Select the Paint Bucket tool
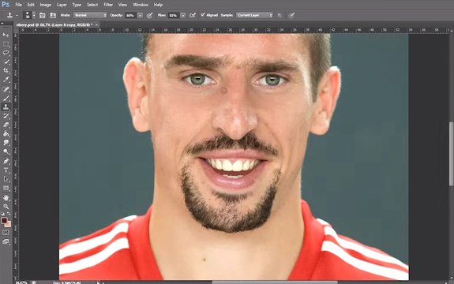The height and width of the screenshot is (284, 454). 6,134
